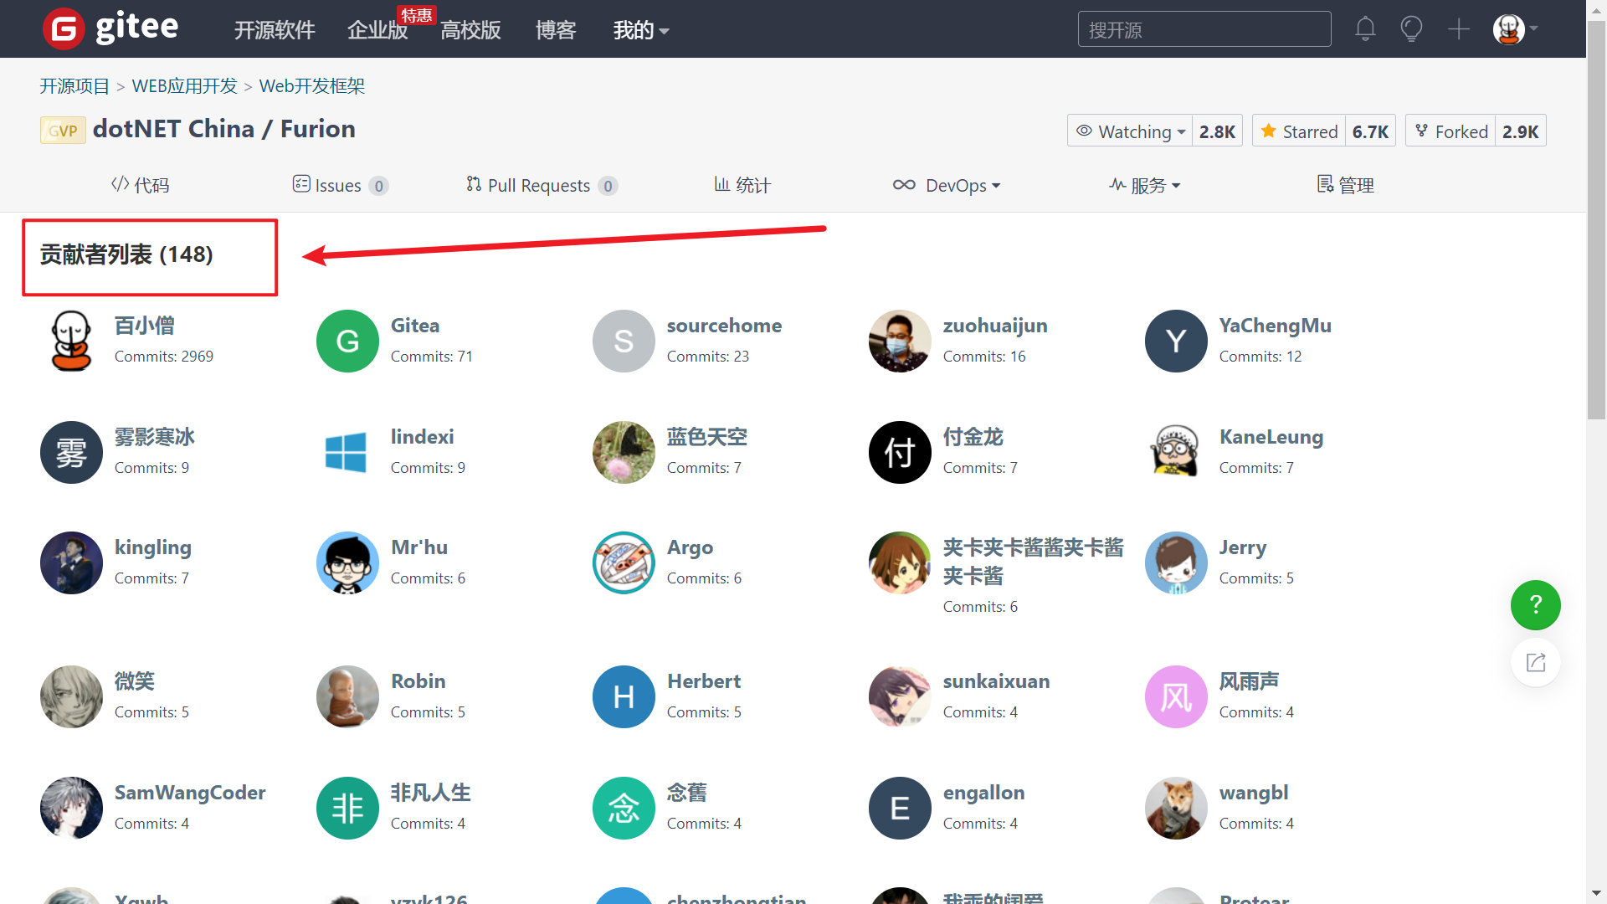The width and height of the screenshot is (1607, 904).
Task: Expand the 我的 dropdown menu
Action: click(641, 30)
